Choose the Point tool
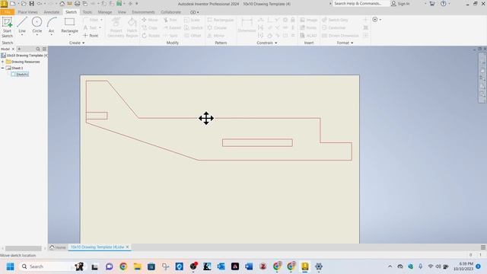 91,36
